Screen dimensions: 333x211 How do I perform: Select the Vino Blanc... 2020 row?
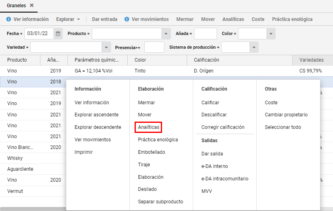click(x=33, y=147)
